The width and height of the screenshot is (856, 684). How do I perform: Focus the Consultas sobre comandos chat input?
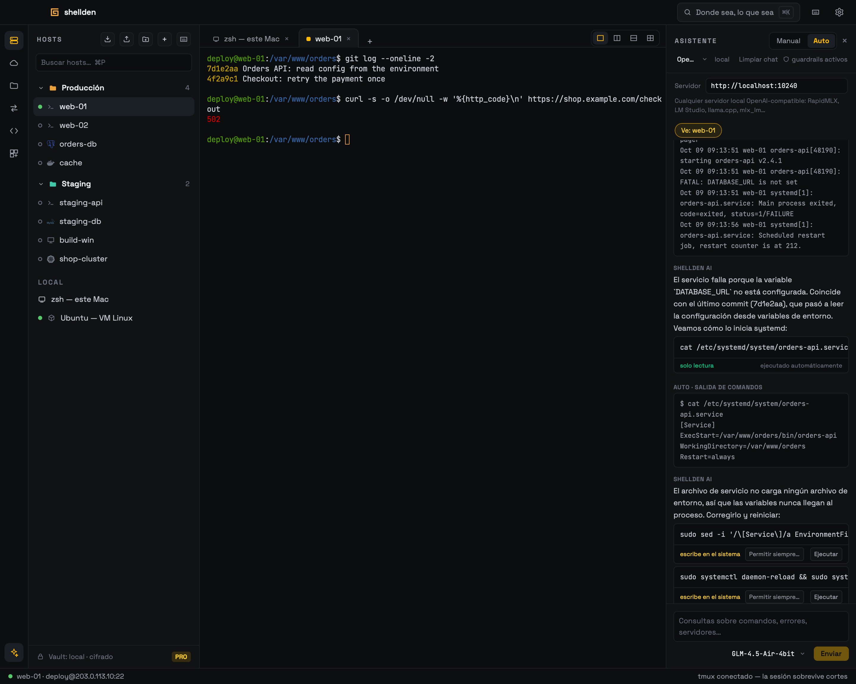[x=761, y=626]
